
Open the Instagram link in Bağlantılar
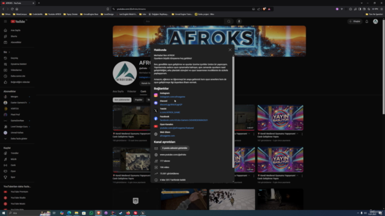(x=173, y=97)
